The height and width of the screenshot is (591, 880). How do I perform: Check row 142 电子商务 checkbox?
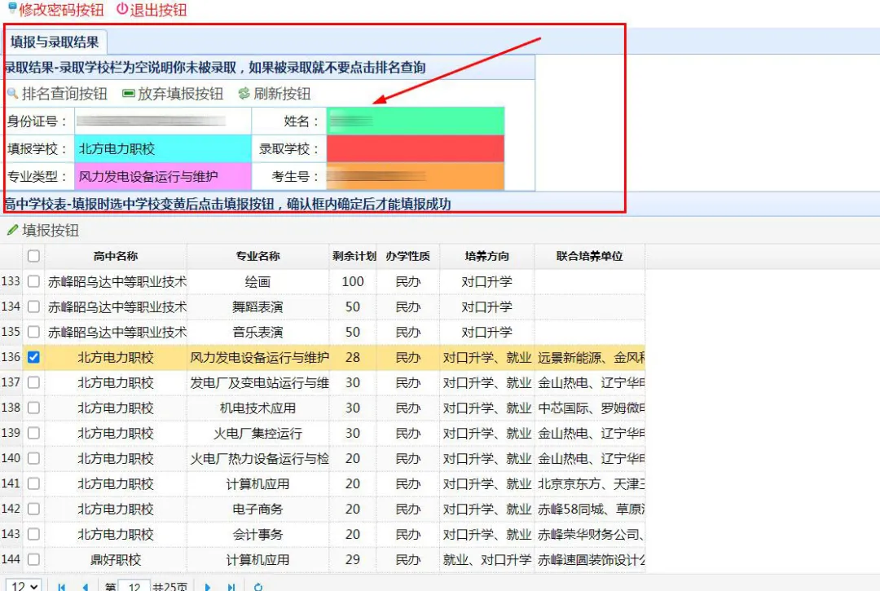coord(33,509)
